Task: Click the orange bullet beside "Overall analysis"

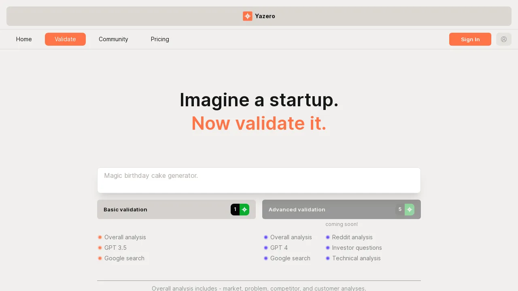Action: coord(100,237)
